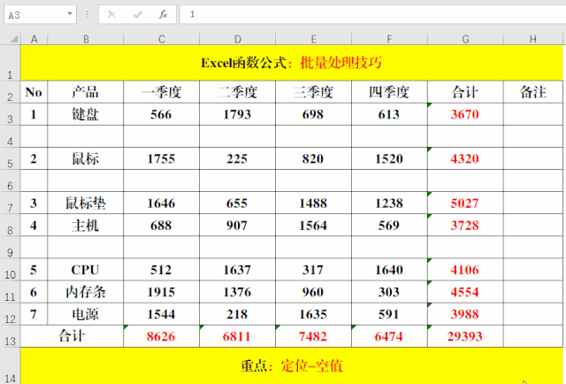
Task: Select cell with value 1755 for 鼠标
Action: coord(161,158)
